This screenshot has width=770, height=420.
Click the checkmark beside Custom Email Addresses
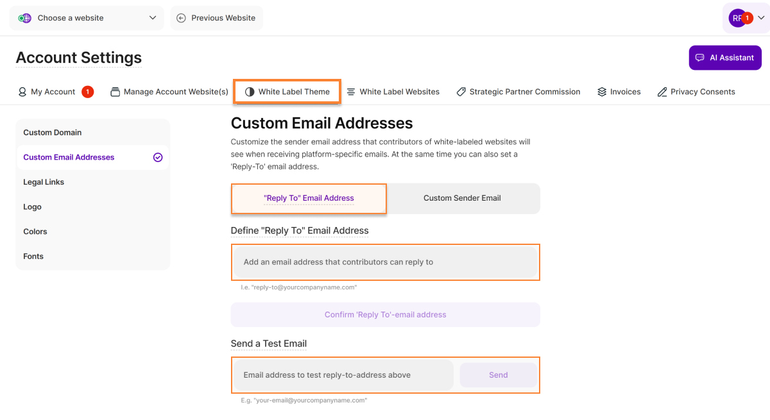158,157
